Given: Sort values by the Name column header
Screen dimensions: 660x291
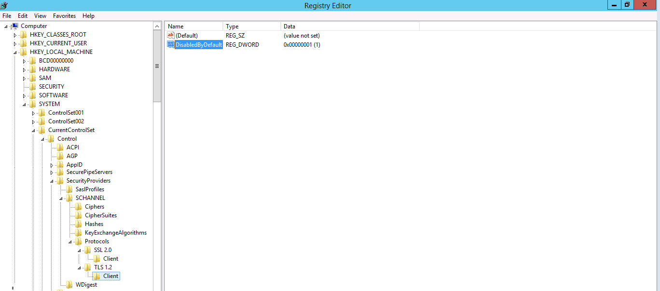Looking at the screenshot, I should click(193, 26).
